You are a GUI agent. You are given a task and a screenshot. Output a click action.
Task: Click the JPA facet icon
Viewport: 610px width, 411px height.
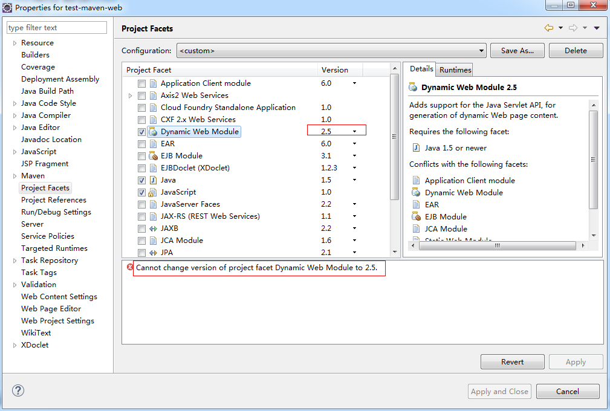tap(154, 253)
